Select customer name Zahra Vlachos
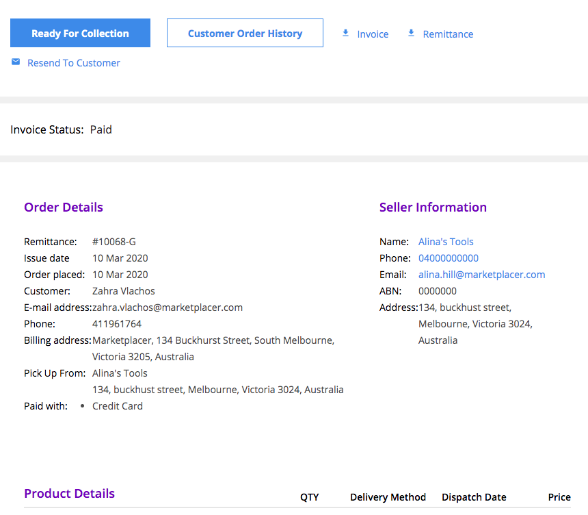 tap(123, 291)
